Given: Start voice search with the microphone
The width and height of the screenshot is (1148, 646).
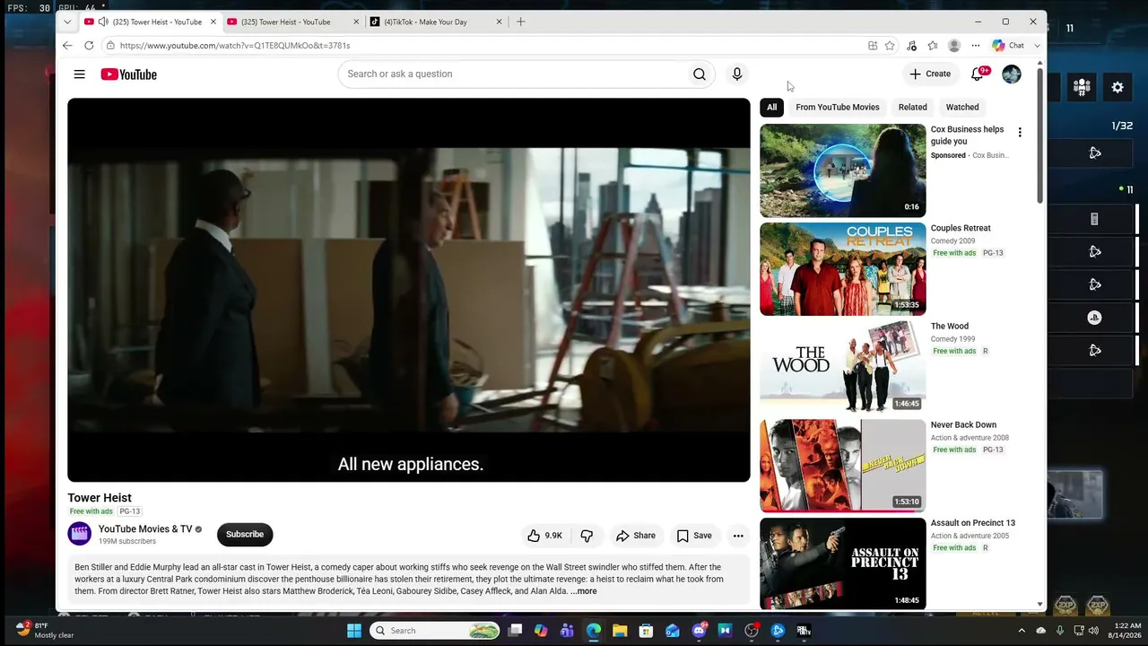Looking at the screenshot, I should point(737,74).
